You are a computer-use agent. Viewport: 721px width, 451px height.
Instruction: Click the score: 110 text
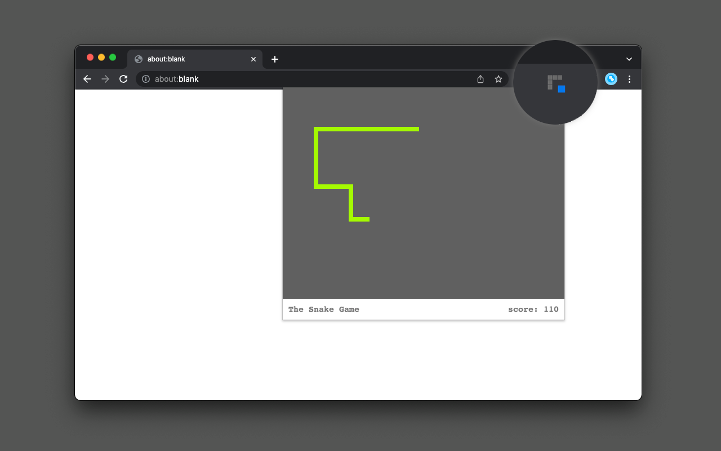click(x=533, y=309)
